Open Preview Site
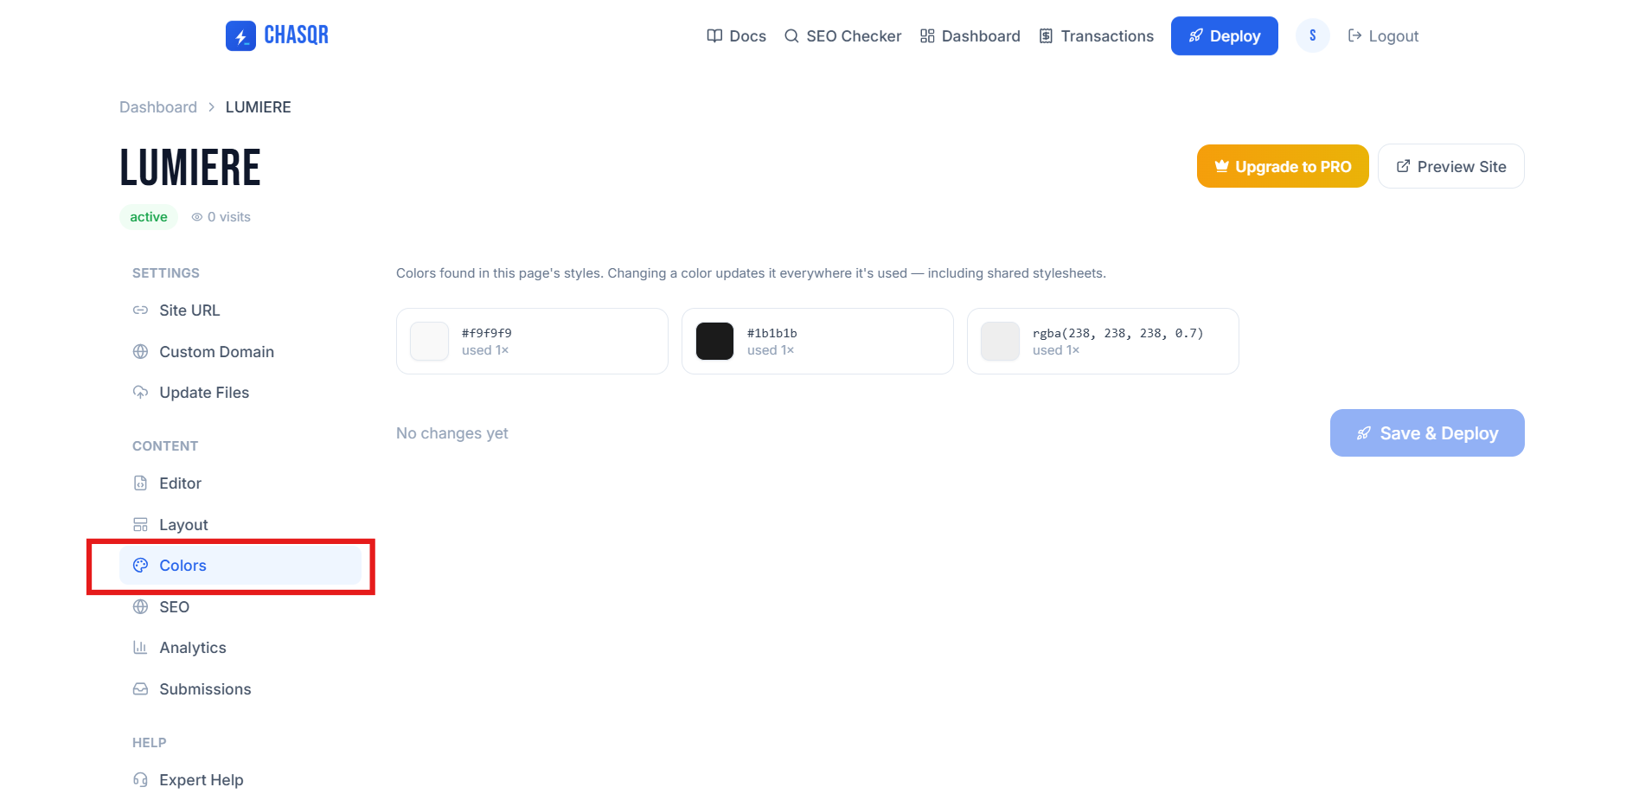This screenshot has width=1639, height=800. [1451, 166]
